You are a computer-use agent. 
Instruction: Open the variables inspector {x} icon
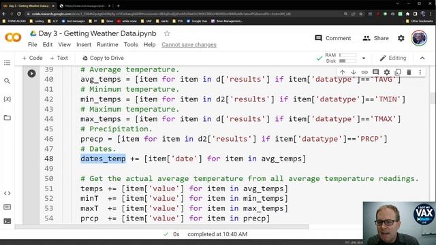click(7, 99)
